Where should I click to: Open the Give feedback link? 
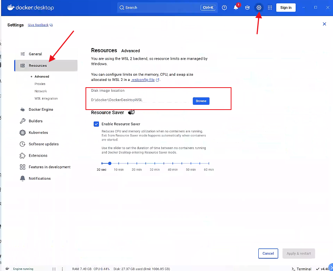coord(38,25)
